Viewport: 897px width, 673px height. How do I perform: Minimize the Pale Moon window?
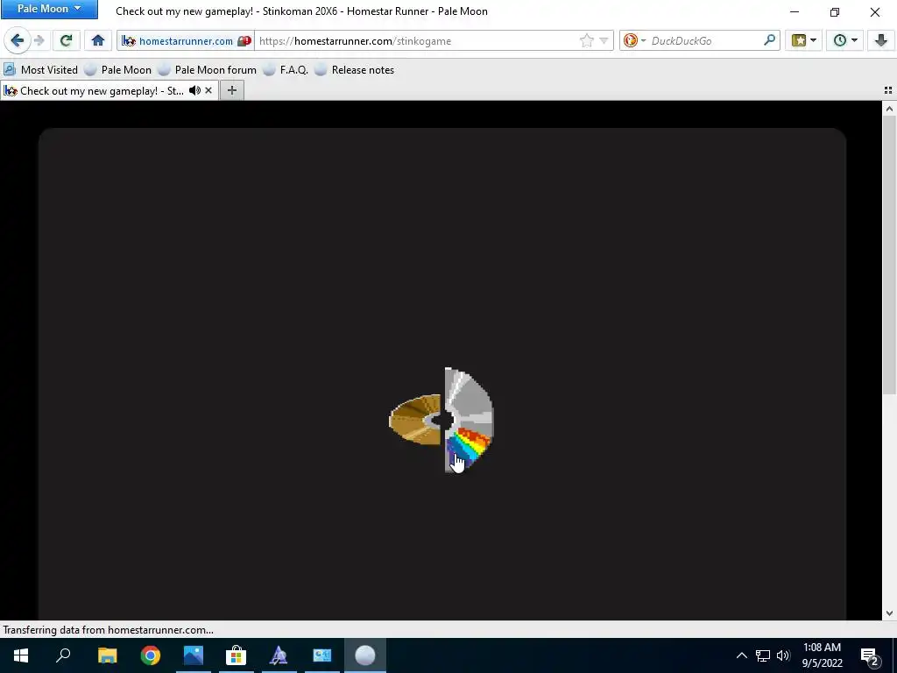[x=795, y=11]
